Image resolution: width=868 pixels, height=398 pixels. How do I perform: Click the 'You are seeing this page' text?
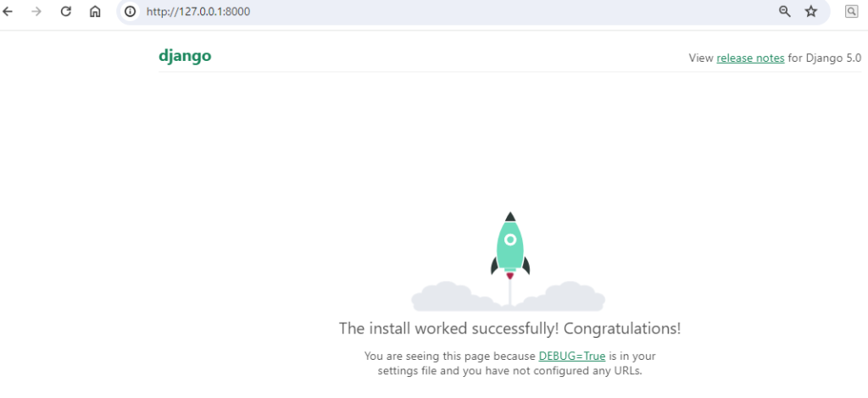(x=449, y=356)
